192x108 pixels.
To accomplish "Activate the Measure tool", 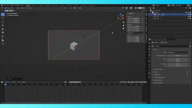I will [x=3, y=40].
